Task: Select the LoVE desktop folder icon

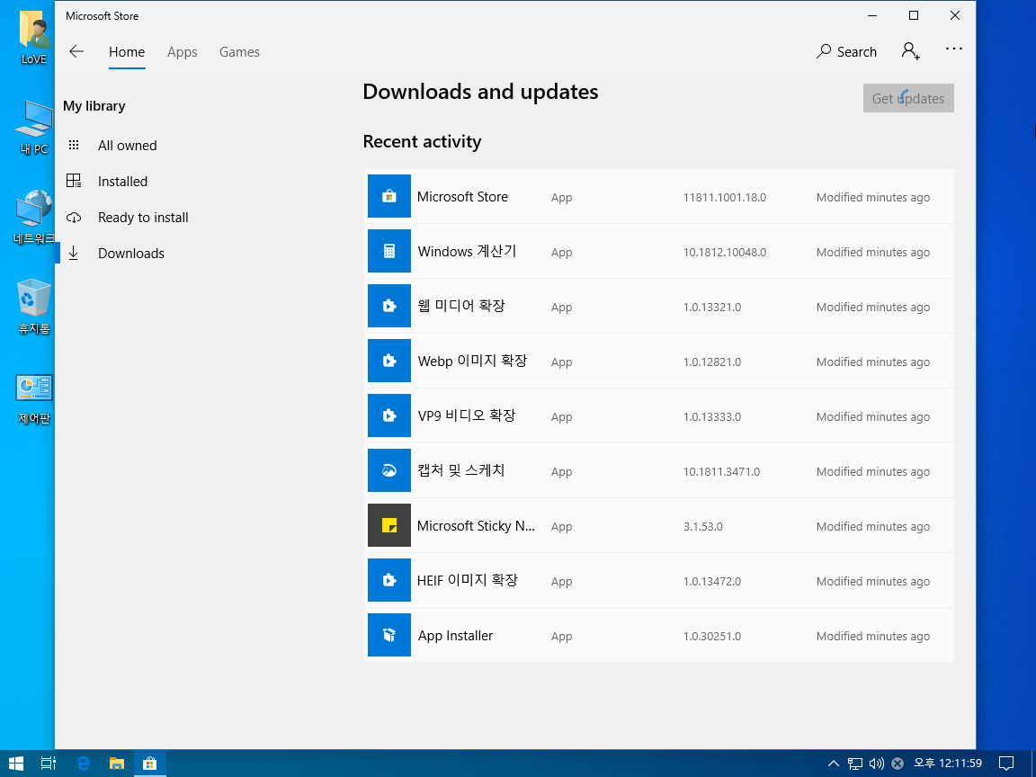Action: coord(33,39)
